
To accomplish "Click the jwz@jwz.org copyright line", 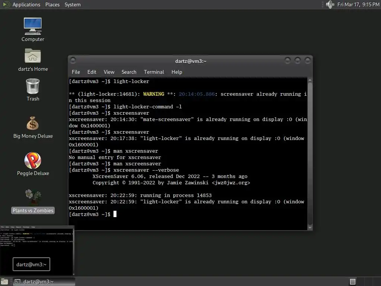I will (x=171, y=182).
